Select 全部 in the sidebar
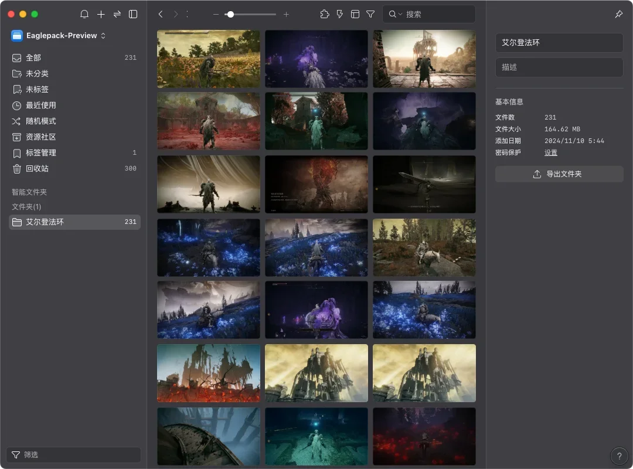The height and width of the screenshot is (469, 633). click(x=74, y=58)
